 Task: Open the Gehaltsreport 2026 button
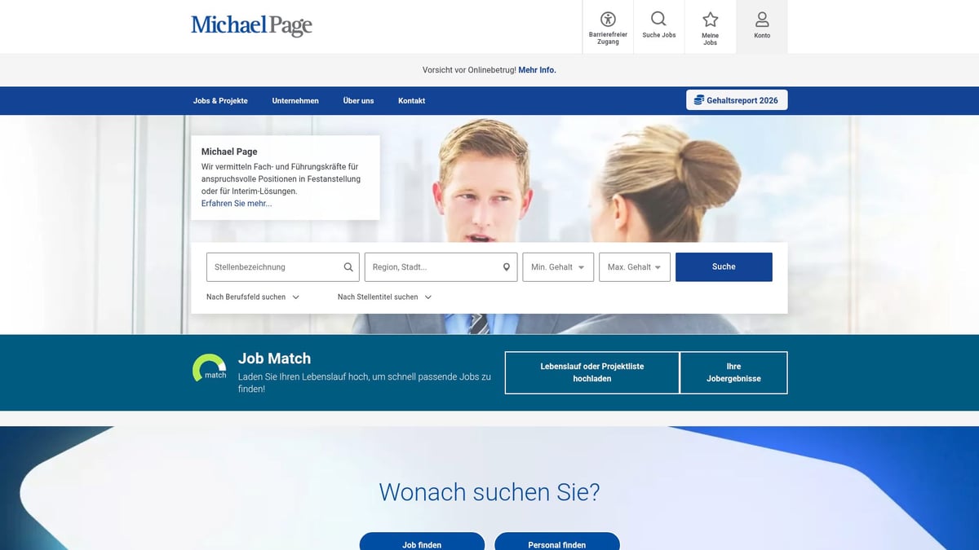(x=737, y=100)
